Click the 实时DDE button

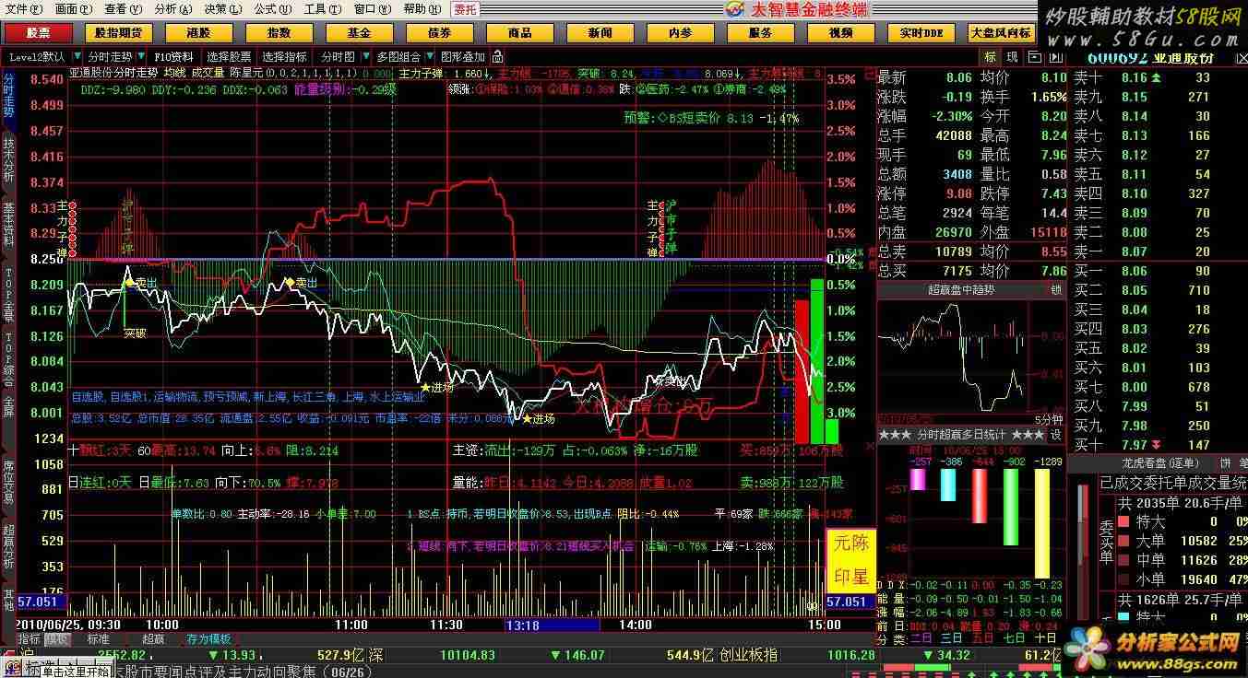[x=921, y=32]
